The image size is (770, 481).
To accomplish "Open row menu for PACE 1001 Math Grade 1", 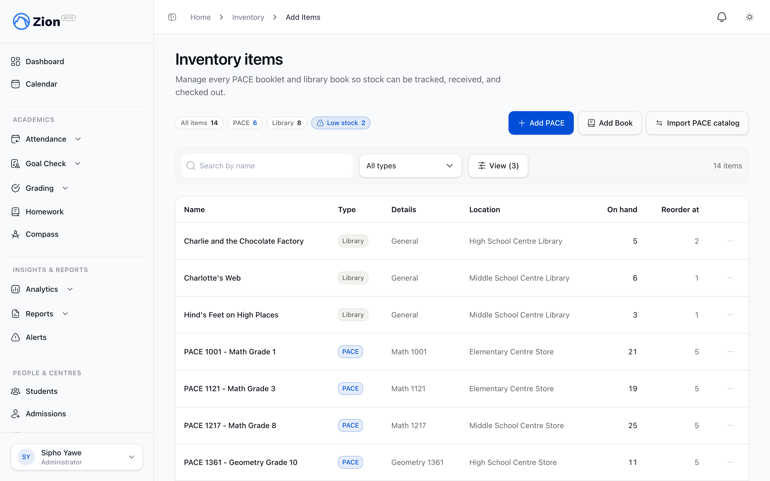I will click(x=730, y=352).
